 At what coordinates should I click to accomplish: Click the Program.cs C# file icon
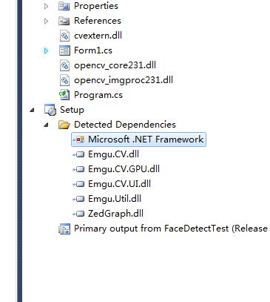click(x=64, y=95)
